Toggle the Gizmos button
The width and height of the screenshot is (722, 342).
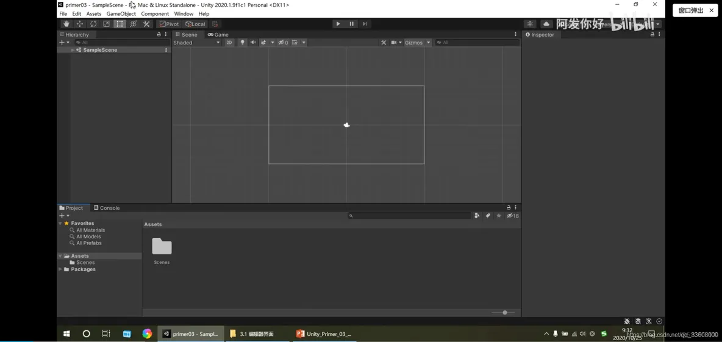(413, 42)
